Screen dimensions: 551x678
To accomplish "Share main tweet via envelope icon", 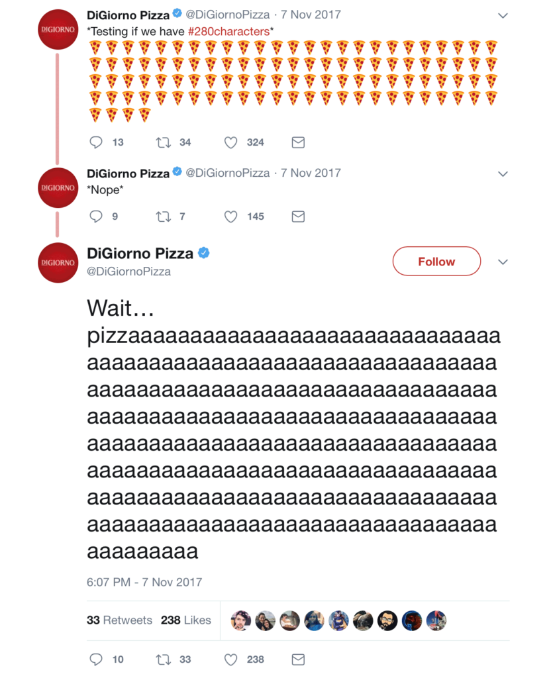I will (298, 659).
